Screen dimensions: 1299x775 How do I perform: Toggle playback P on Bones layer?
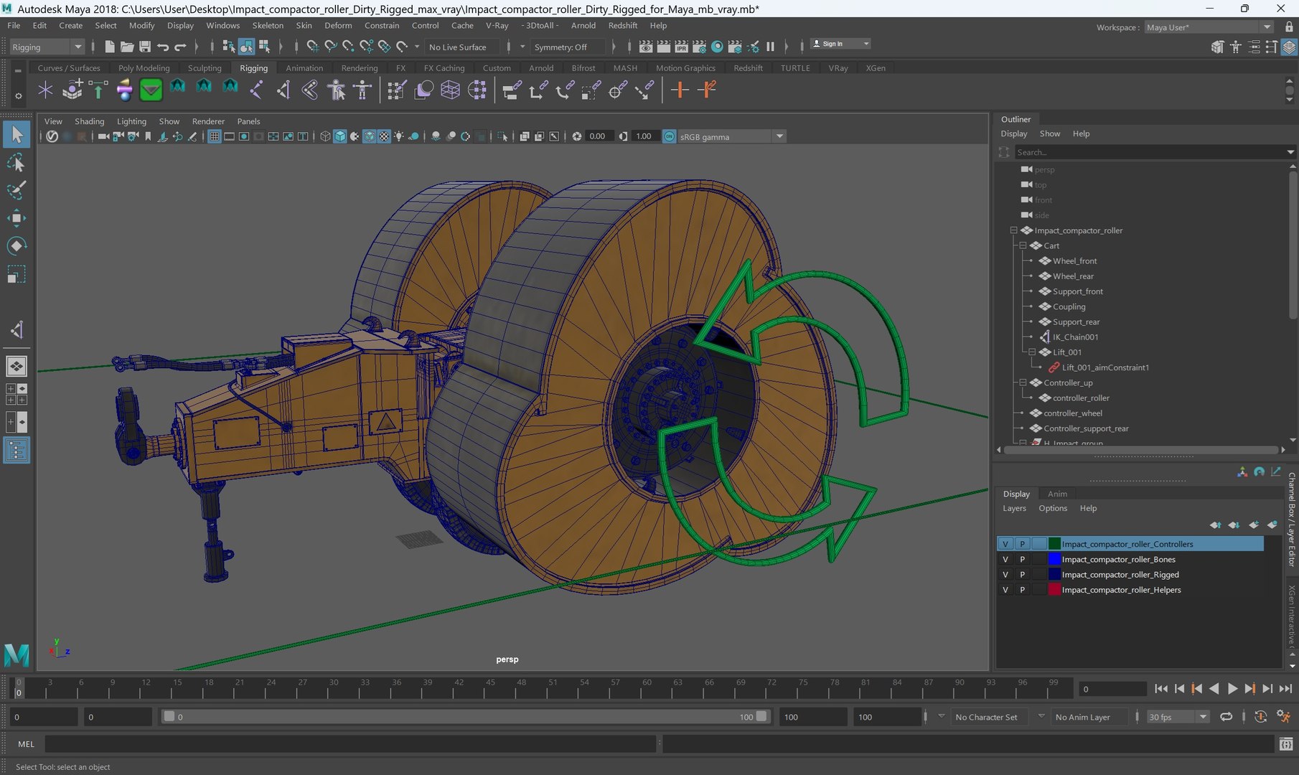[x=1022, y=559]
